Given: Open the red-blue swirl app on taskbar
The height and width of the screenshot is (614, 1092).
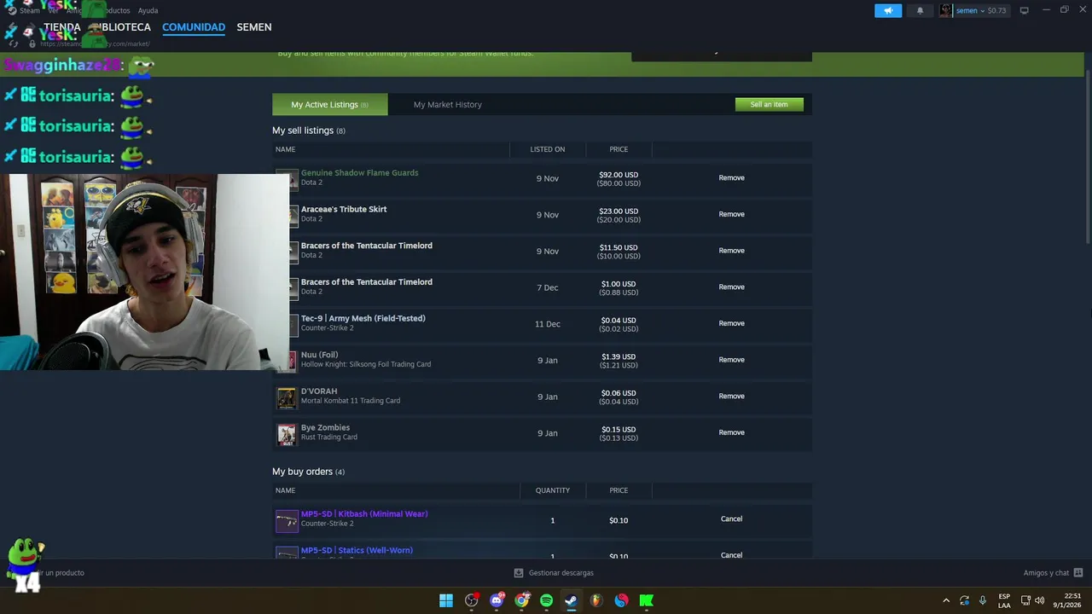Looking at the screenshot, I should tap(621, 600).
